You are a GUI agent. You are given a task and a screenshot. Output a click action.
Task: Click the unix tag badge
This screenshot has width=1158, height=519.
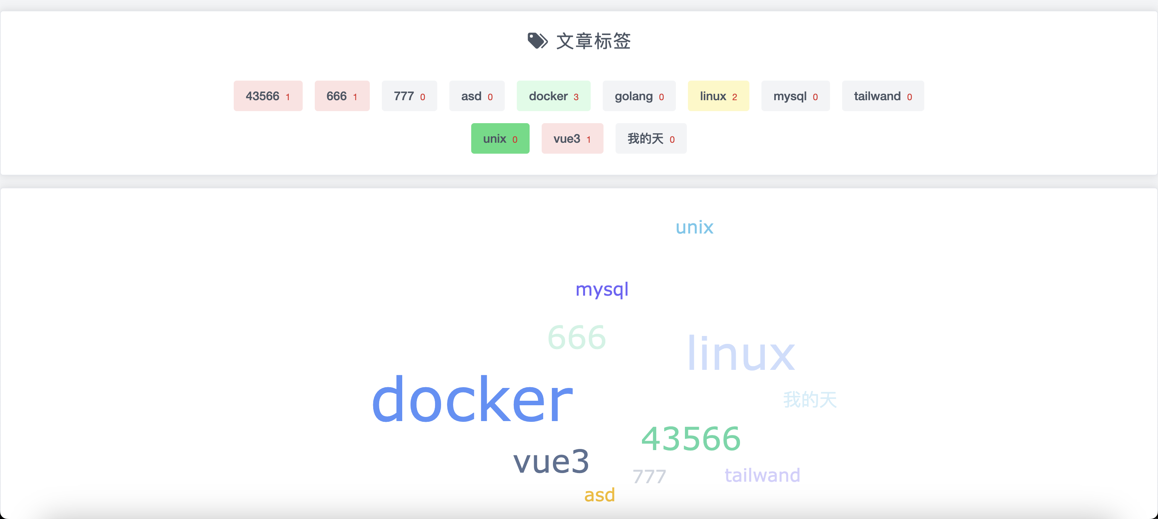click(x=500, y=138)
